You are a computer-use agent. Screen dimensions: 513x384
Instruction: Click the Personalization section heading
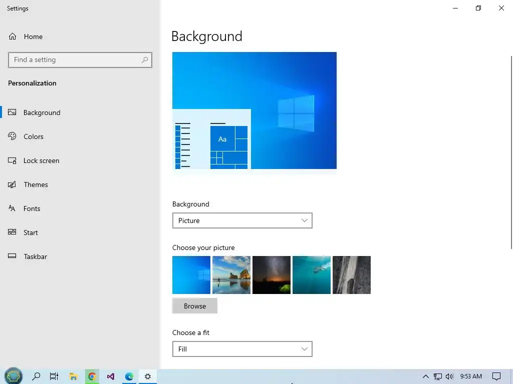click(x=32, y=83)
